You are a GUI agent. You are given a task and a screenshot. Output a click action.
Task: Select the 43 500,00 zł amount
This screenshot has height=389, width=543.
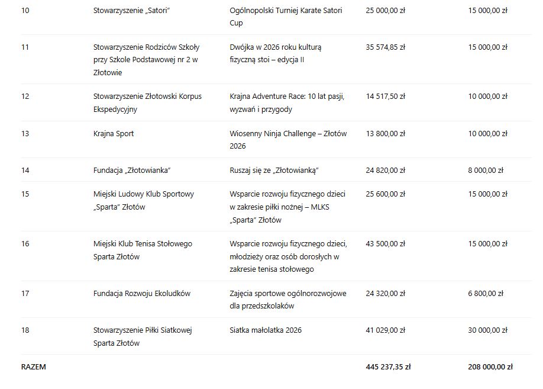[386, 244]
